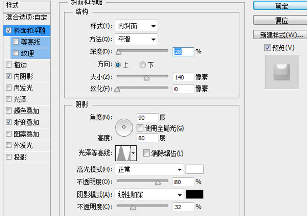Enable the 描边 checkbox

coord(8,64)
